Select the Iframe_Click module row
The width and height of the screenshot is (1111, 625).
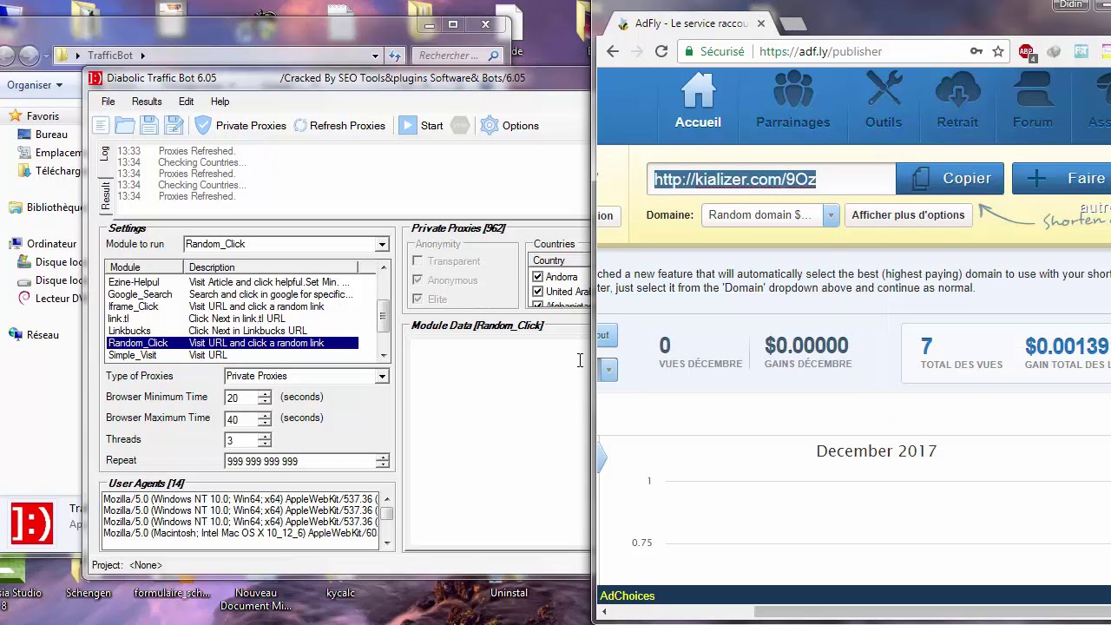pos(232,306)
